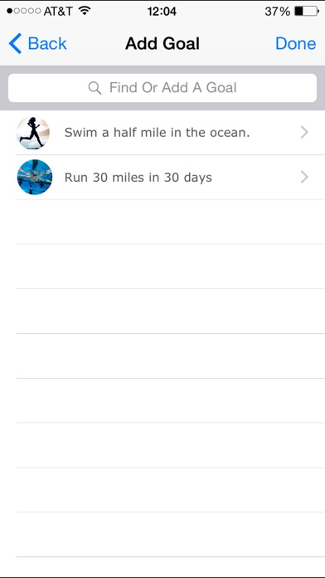325x578 pixels.
Task: Expand chevron for Run 30 miles goal
Action: [304, 177]
